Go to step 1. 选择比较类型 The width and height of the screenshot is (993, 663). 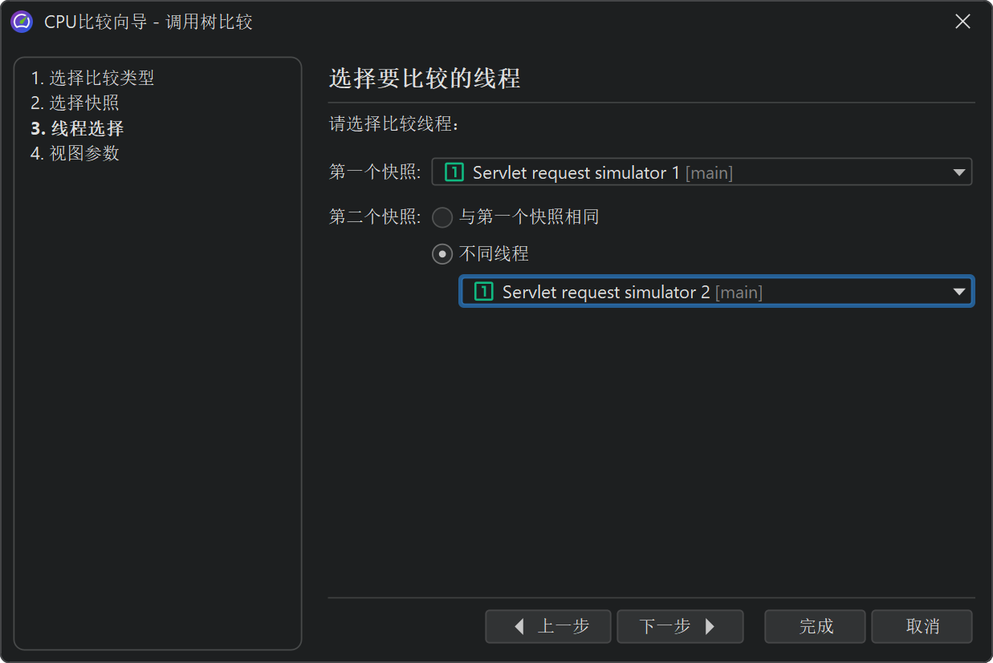pyautogui.click(x=92, y=79)
